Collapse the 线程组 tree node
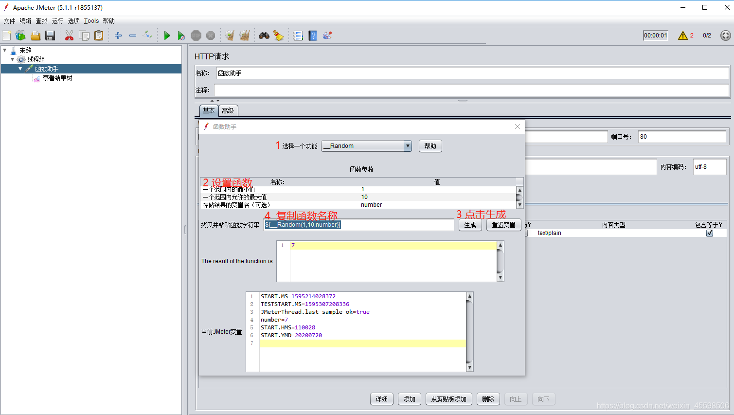Image resolution: width=734 pixels, height=415 pixels. click(13, 59)
